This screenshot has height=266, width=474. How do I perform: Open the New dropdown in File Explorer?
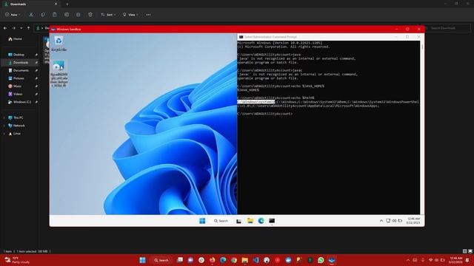[13, 15]
